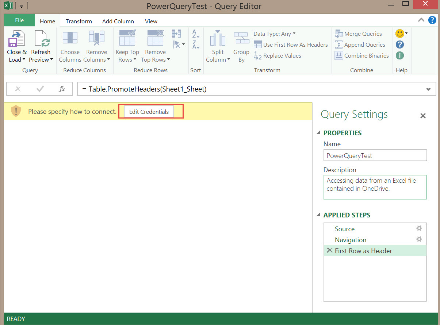Click the Remove Duplicates icon in Reduce Rows
The width and height of the screenshot is (440, 325).
176,34
